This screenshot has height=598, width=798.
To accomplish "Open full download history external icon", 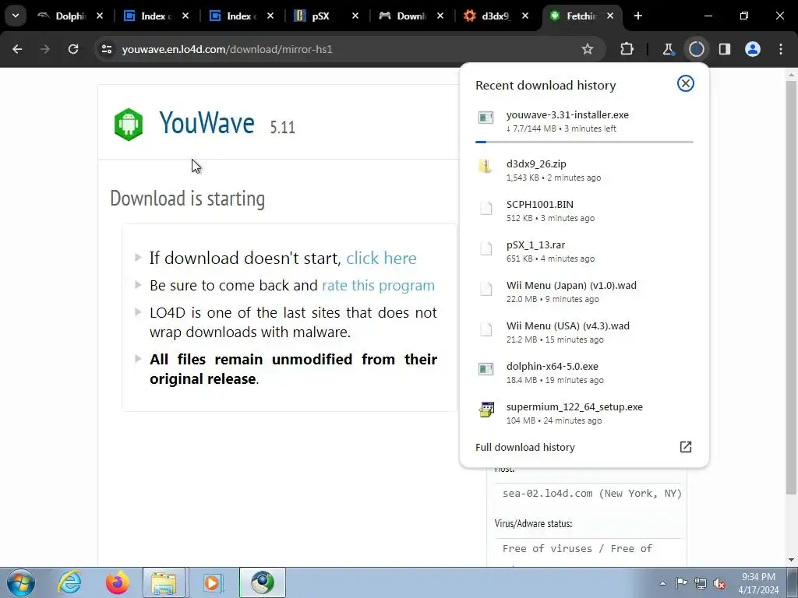I will [x=686, y=447].
